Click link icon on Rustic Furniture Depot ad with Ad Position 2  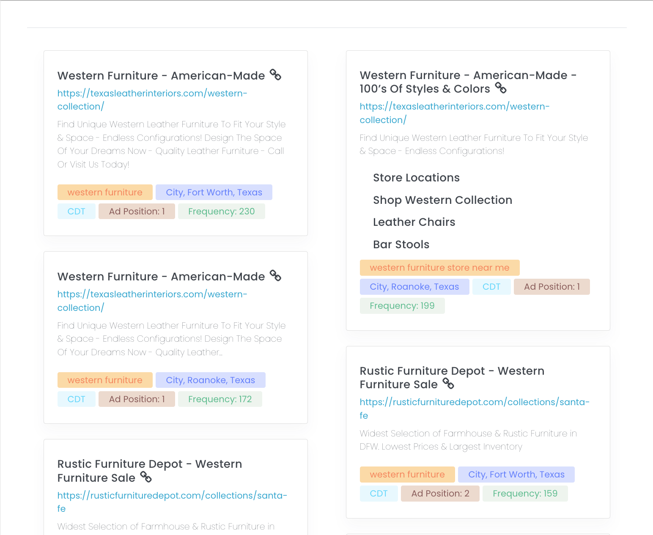[448, 384]
